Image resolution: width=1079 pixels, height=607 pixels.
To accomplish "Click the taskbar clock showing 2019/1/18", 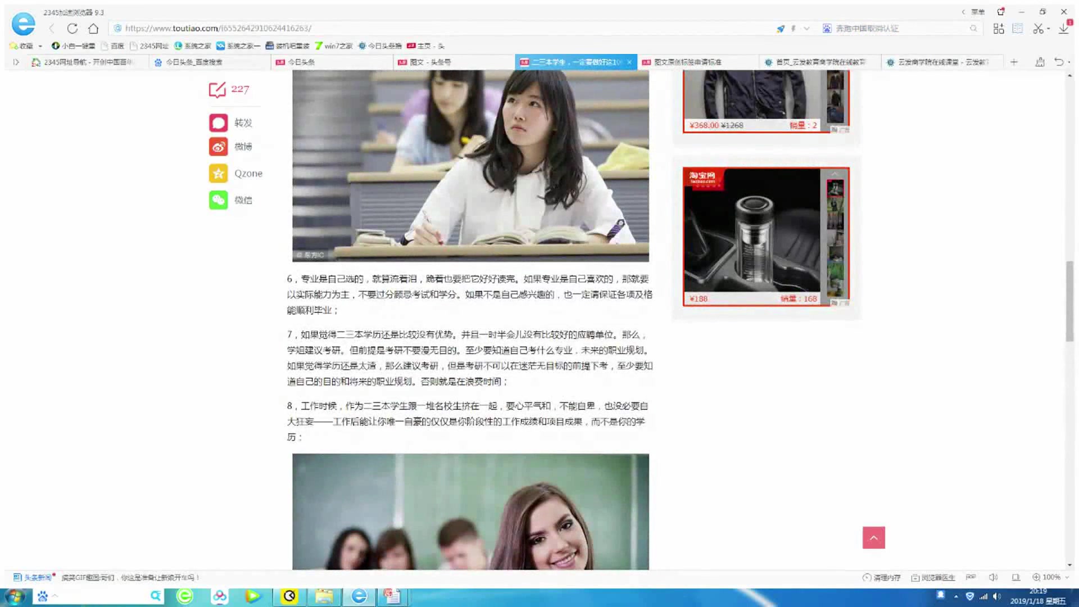I will pos(1037,596).
